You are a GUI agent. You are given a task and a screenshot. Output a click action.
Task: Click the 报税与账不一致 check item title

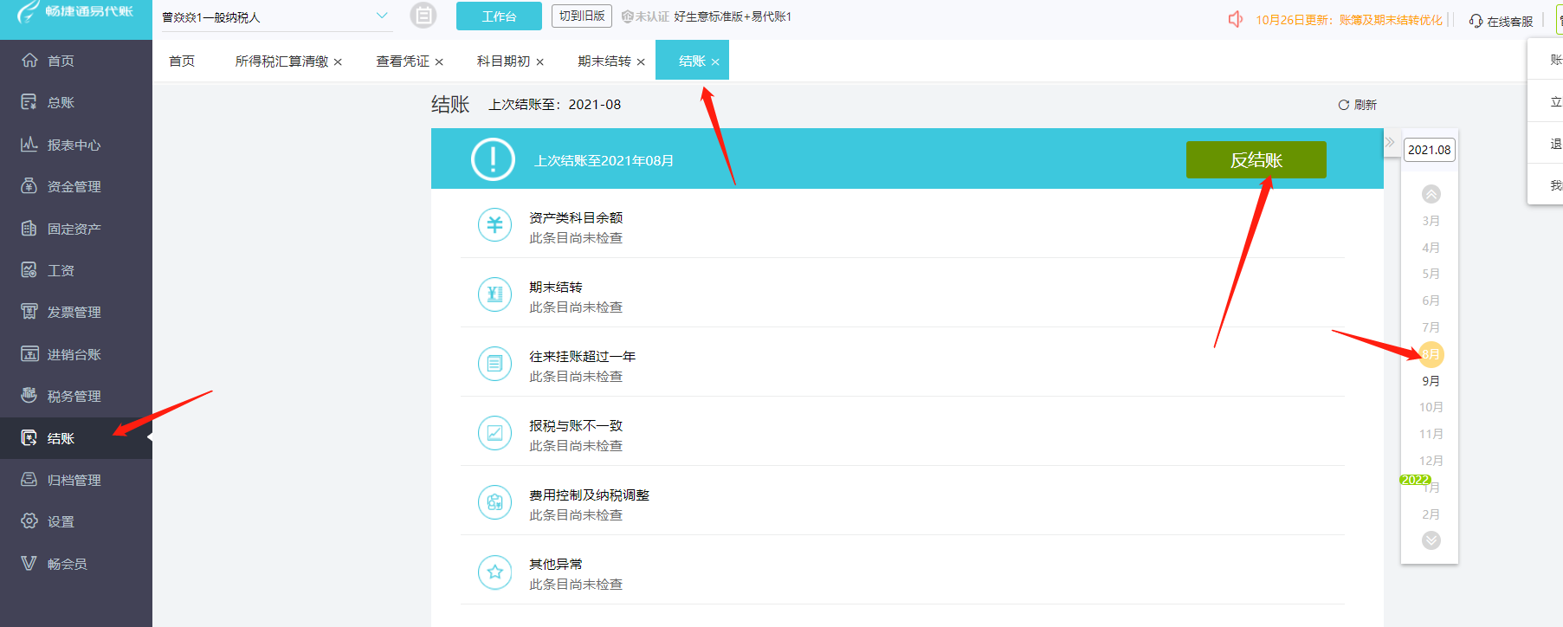click(x=576, y=425)
